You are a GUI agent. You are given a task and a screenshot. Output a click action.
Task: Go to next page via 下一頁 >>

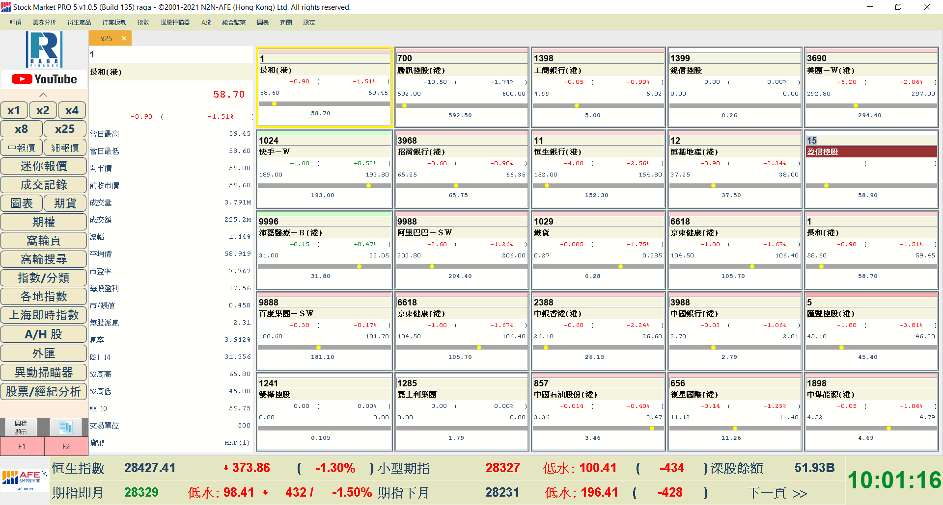tap(777, 493)
